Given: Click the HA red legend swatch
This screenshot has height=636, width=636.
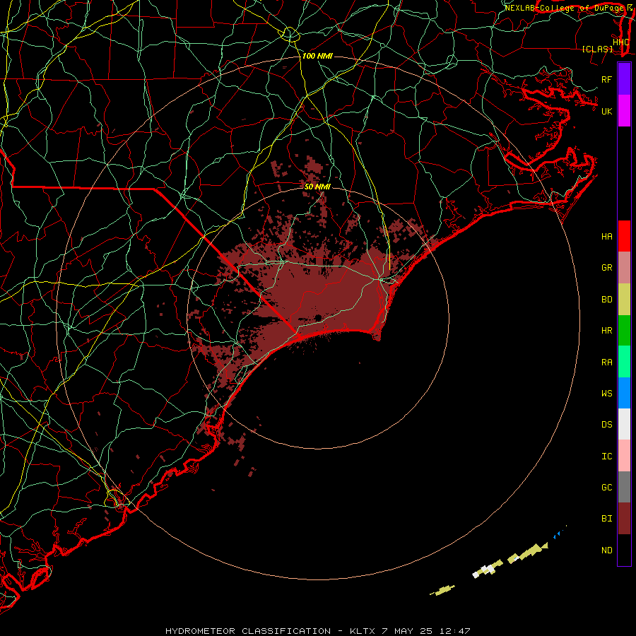Looking at the screenshot, I should pyautogui.click(x=624, y=236).
